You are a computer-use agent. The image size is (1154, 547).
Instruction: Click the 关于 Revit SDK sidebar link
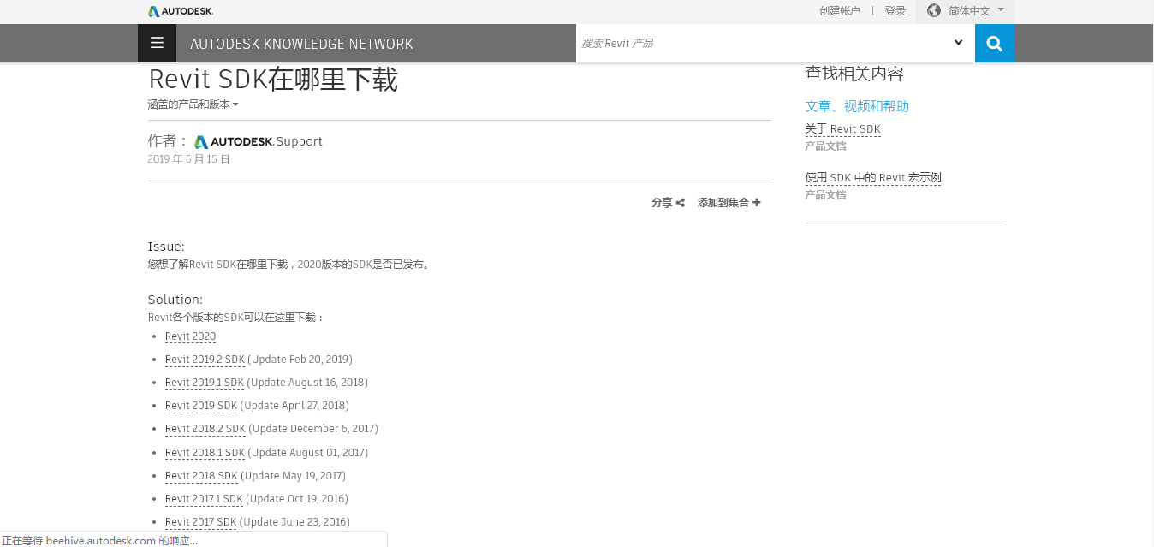842,128
